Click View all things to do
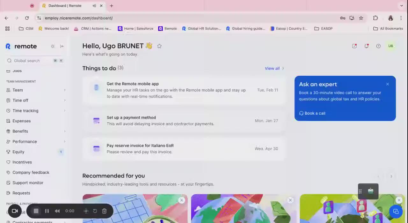Image resolution: width=408 pixels, height=223 pixels. click(x=274, y=68)
